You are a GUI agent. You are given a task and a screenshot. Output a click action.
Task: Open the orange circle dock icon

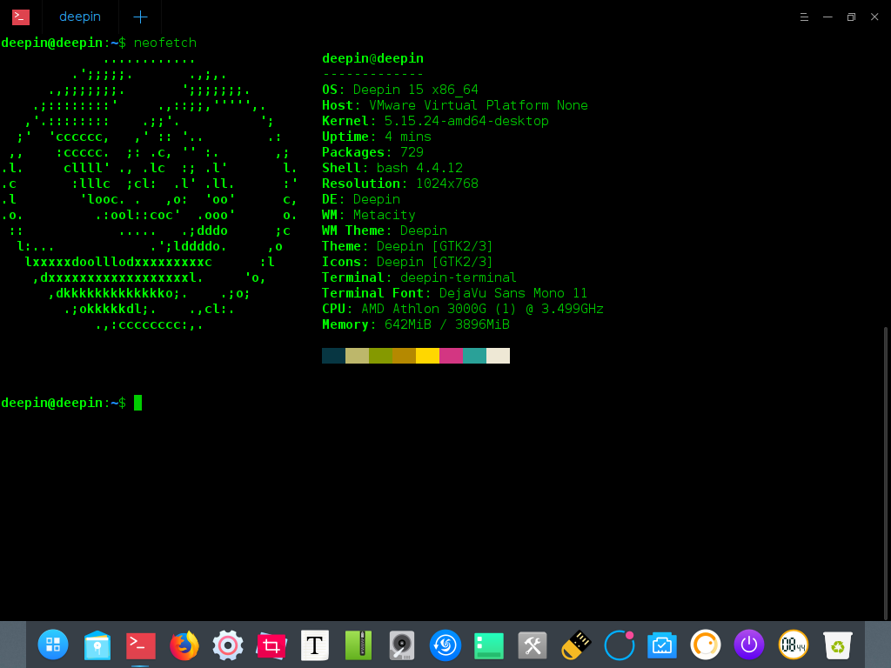[706, 645]
